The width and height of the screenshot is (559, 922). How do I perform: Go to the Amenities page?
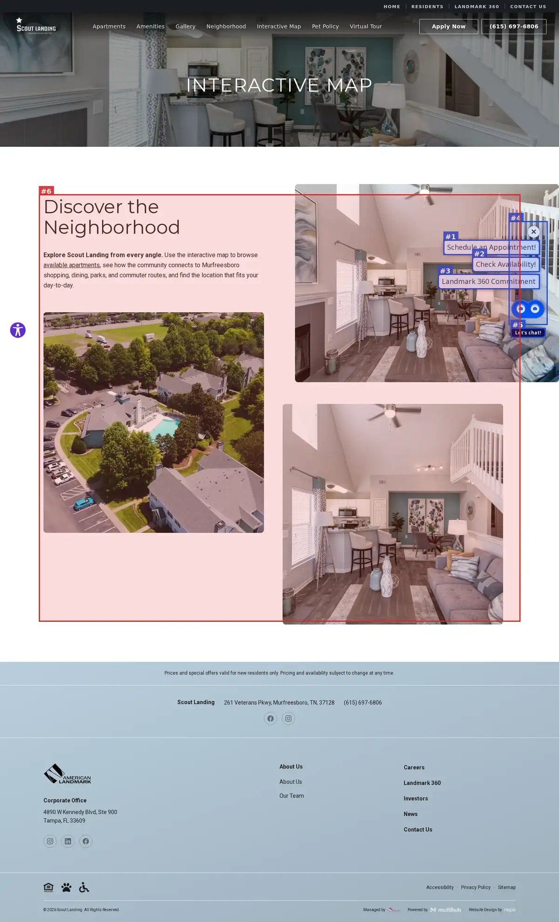(x=150, y=27)
